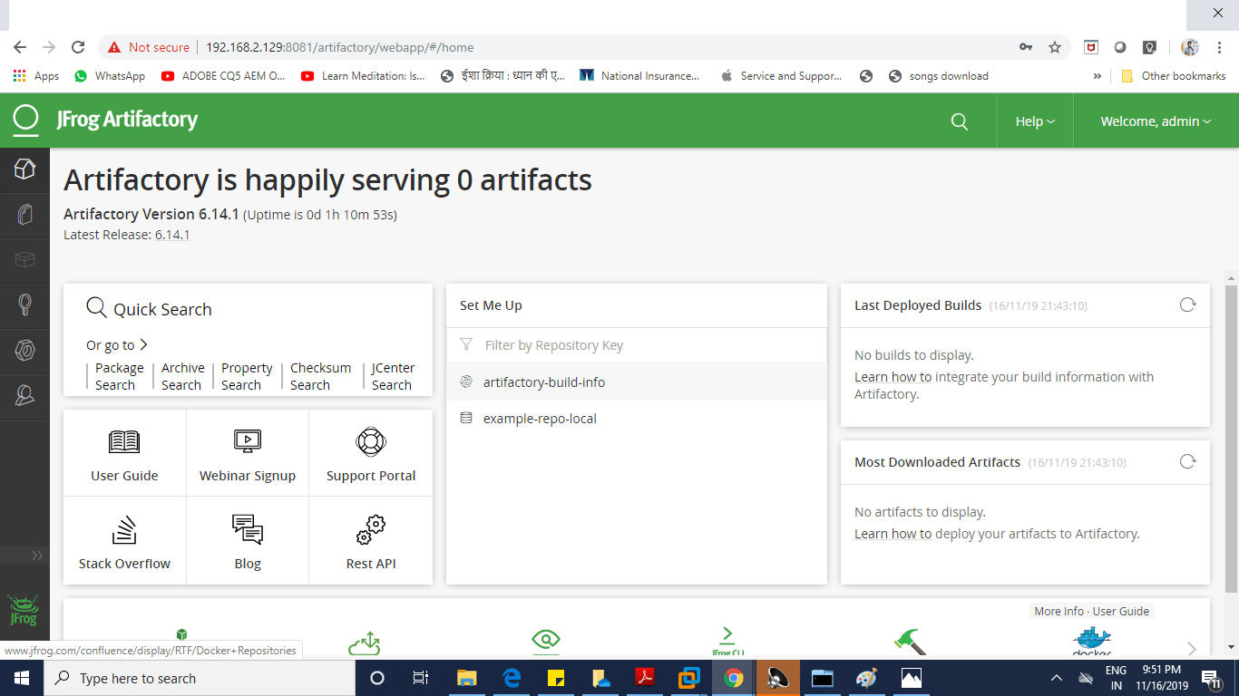
Task: Reload the page with the refresh button
Action: pyautogui.click(x=78, y=47)
